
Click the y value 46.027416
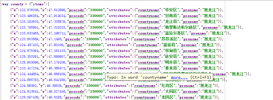tap(57, 91)
